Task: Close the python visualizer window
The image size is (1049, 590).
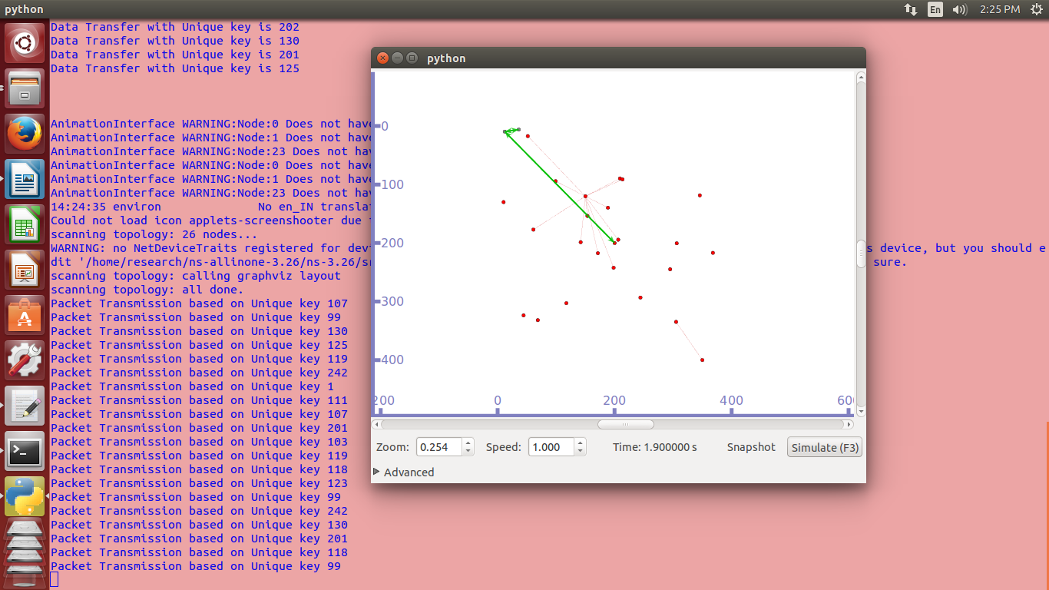Action: tap(382, 58)
